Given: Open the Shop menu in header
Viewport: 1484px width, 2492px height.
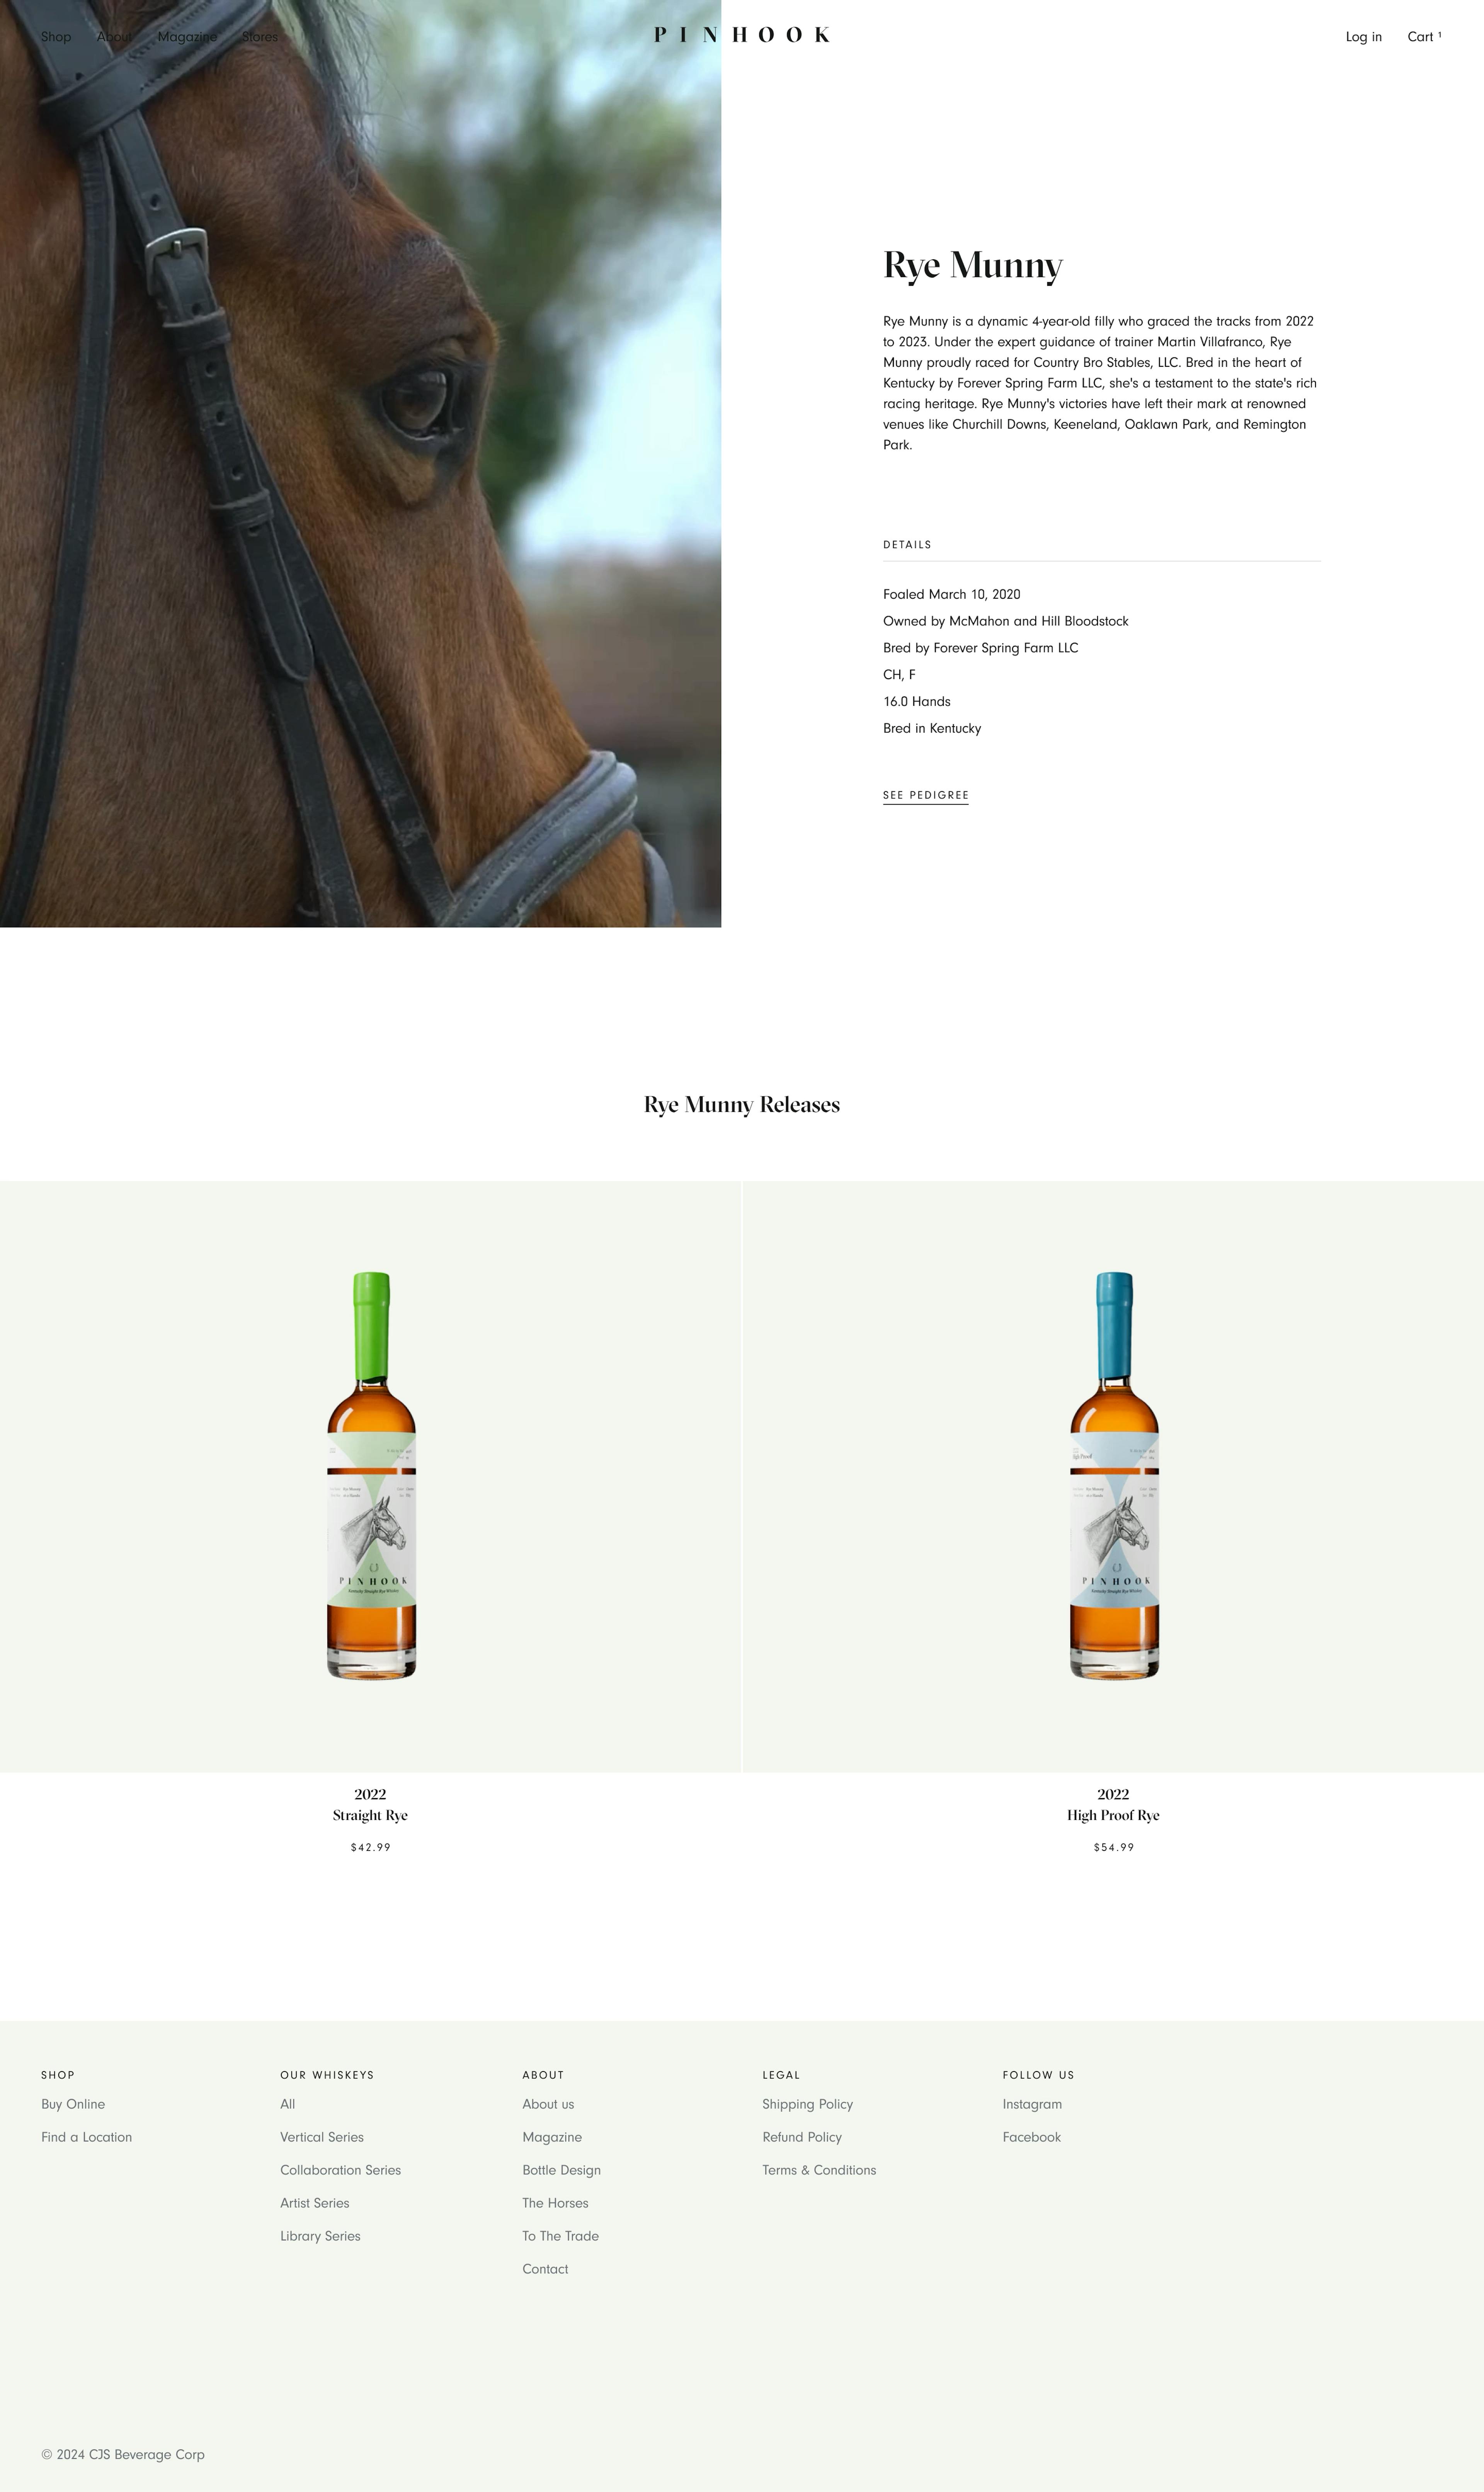Looking at the screenshot, I should coord(56,37).
